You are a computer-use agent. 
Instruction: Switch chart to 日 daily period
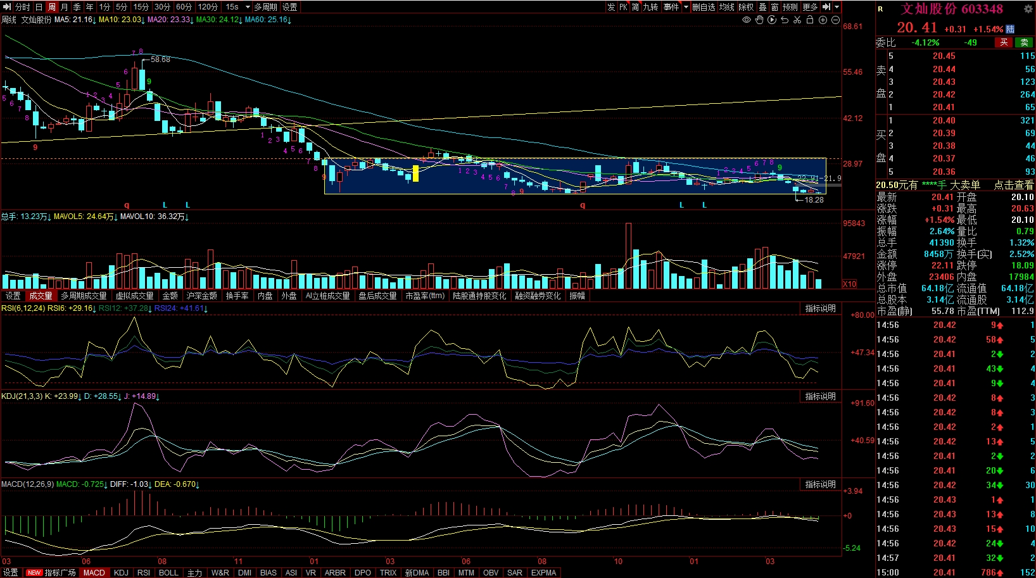(39, 7)
